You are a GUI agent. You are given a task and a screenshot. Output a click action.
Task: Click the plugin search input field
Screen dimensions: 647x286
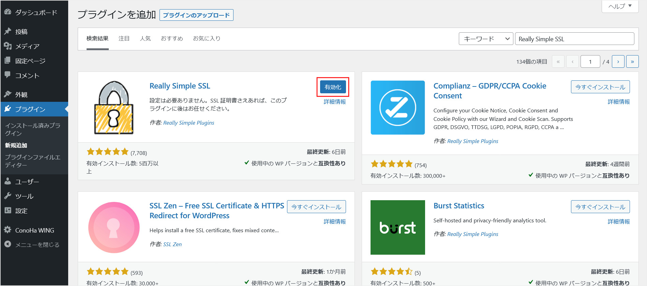pos(574,39)
